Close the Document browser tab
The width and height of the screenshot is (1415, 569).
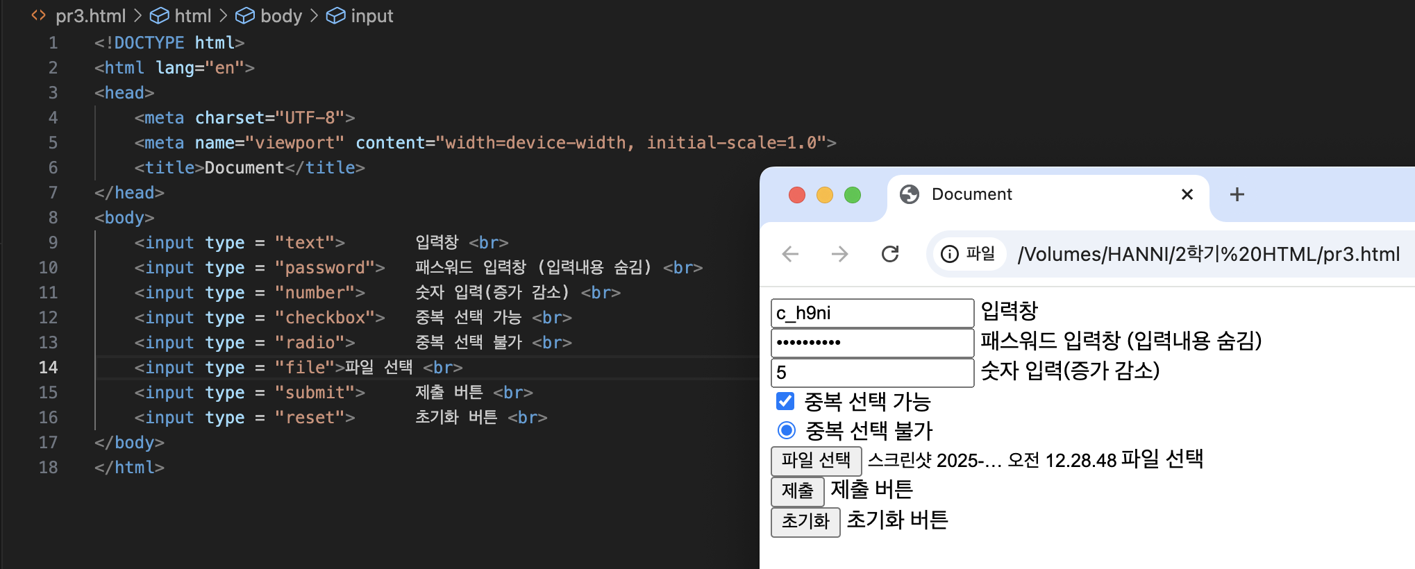click(1187, 194)
